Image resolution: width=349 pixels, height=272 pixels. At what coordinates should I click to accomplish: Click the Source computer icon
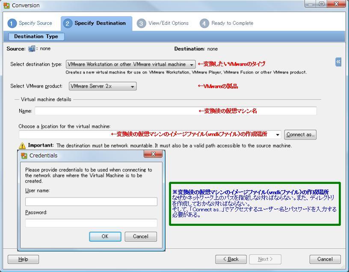coord(31,48)
